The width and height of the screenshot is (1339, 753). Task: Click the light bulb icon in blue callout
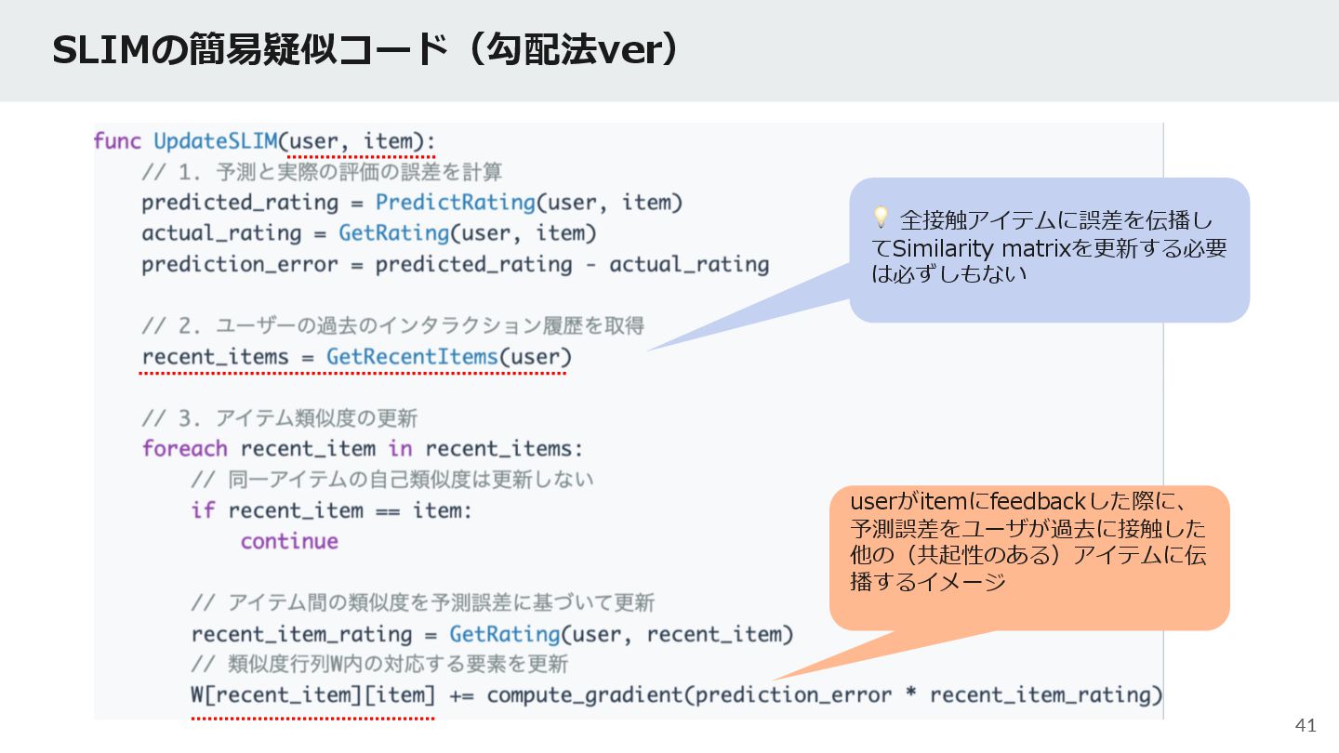[880, 218]
